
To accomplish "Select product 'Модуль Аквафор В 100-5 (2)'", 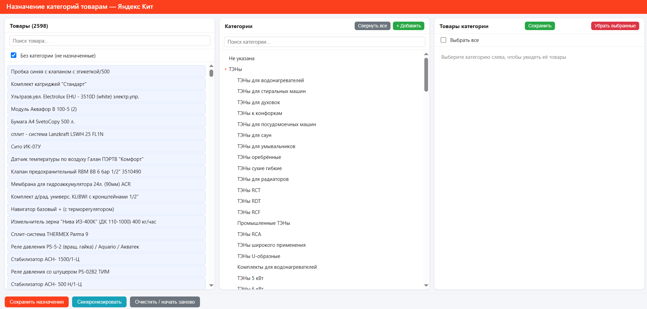I will pyautogui.click(x=106, y=109).
